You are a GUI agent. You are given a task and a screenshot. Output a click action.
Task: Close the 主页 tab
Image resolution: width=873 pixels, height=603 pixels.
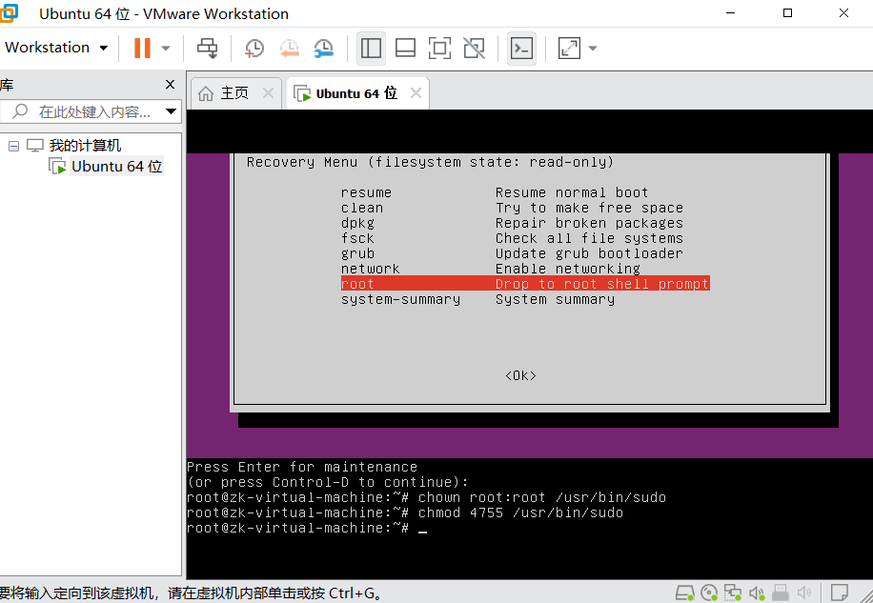tap(269, 93)
